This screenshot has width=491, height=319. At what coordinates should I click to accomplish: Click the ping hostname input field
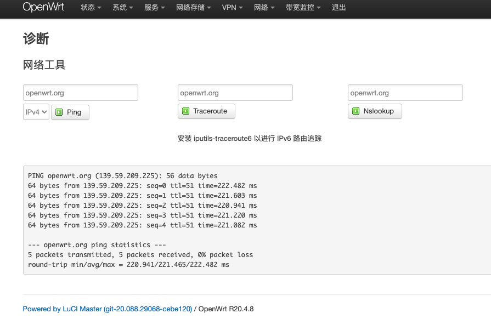(80, 92)
